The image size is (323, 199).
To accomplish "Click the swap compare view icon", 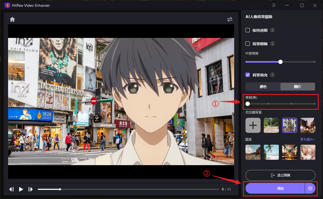I will (x=230, y=19).
